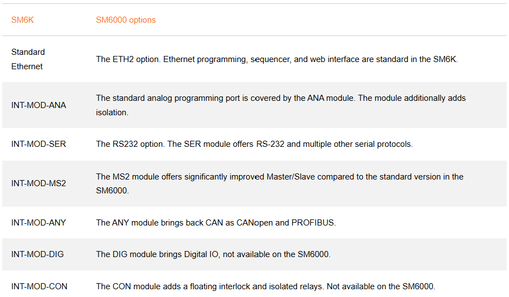The height and width of the screenshot is (297, 509).
Task: Click the RS232 option description text
Action: [254, 144]
